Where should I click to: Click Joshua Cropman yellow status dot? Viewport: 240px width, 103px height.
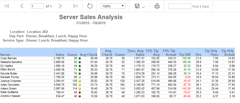tap(80, 81)
